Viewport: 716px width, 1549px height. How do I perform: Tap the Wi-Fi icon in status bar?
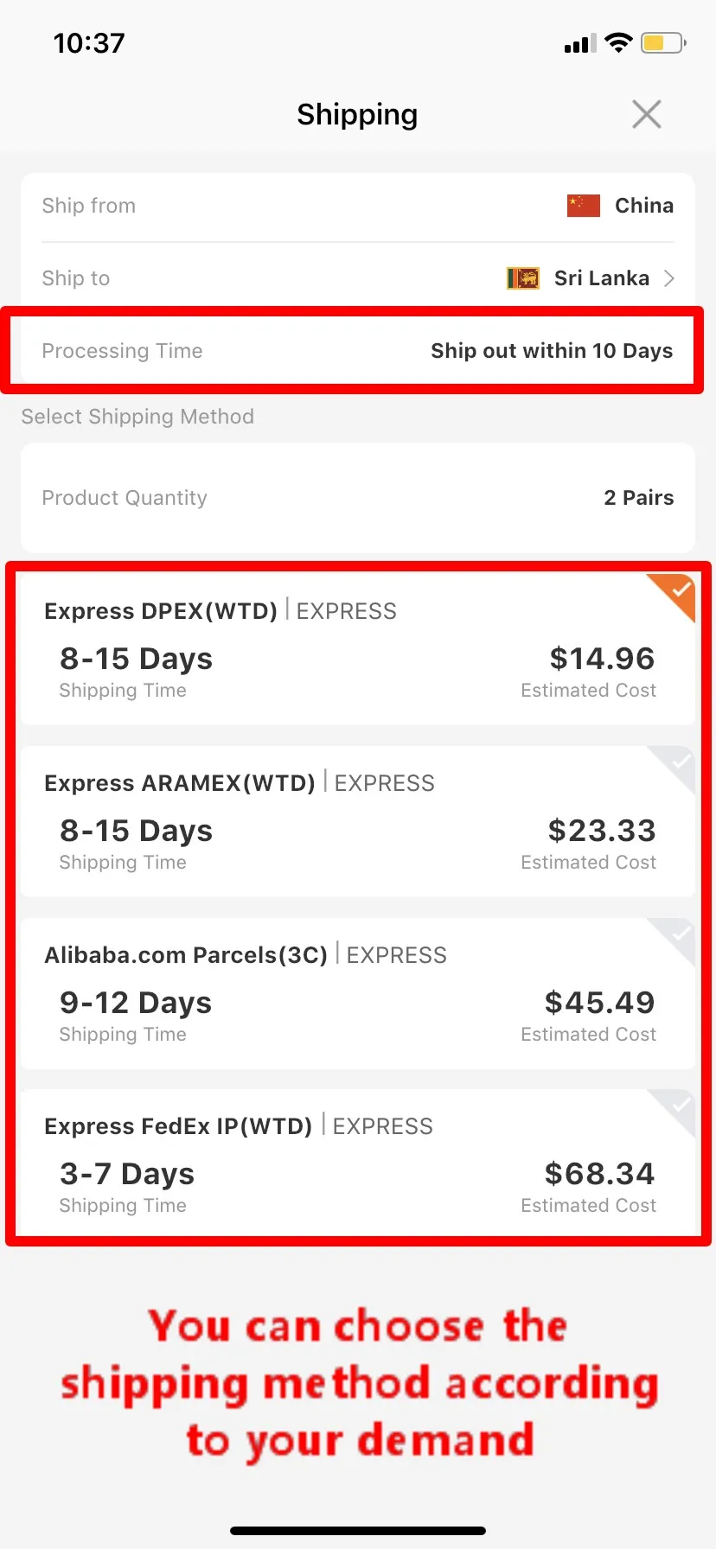(x=618, y=43)
